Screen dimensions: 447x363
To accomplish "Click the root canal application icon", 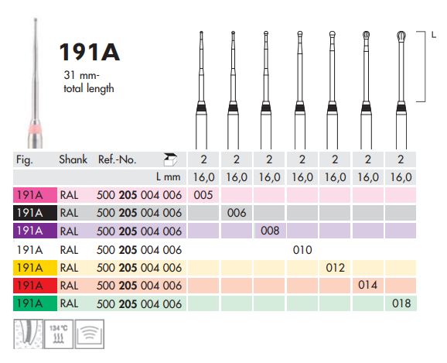I will coord(28,334).
